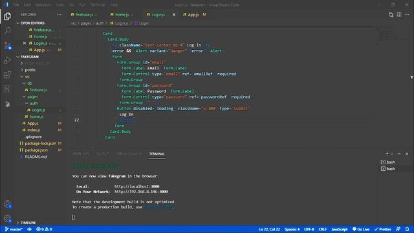
Task: Open App.js in Open Editors list
Action: pyautogui.click(x=39, y=50)
